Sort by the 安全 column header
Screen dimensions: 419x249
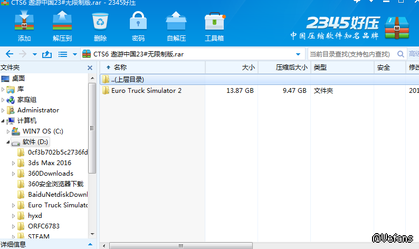point(390,68)
